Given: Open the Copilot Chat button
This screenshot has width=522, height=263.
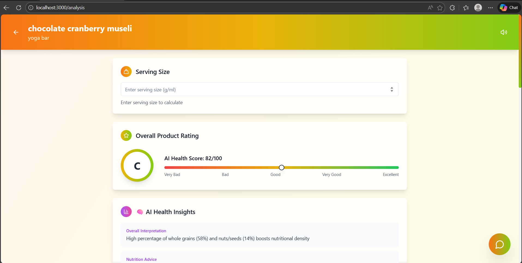Looking at the screenshot, I should pos(509,8).
